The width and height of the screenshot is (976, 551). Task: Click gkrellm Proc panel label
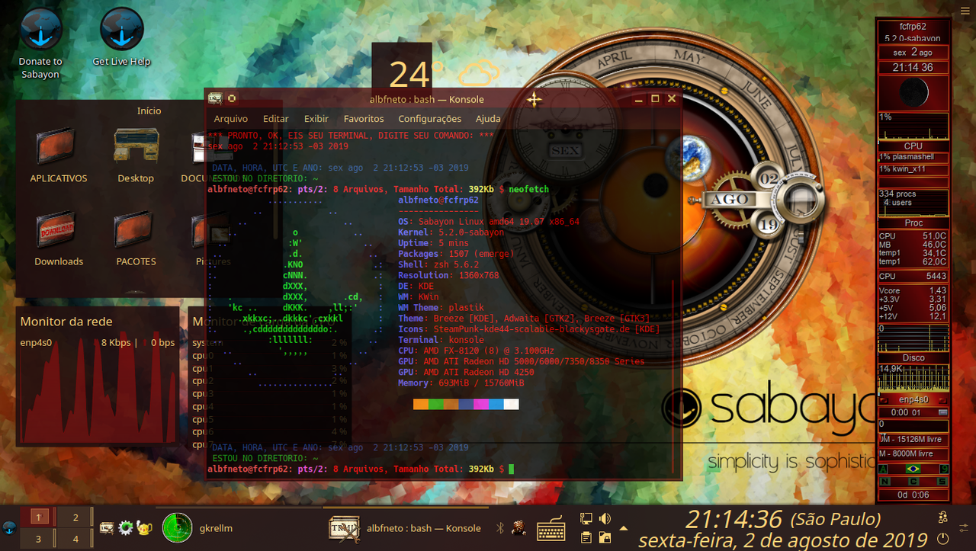point(913,223)
